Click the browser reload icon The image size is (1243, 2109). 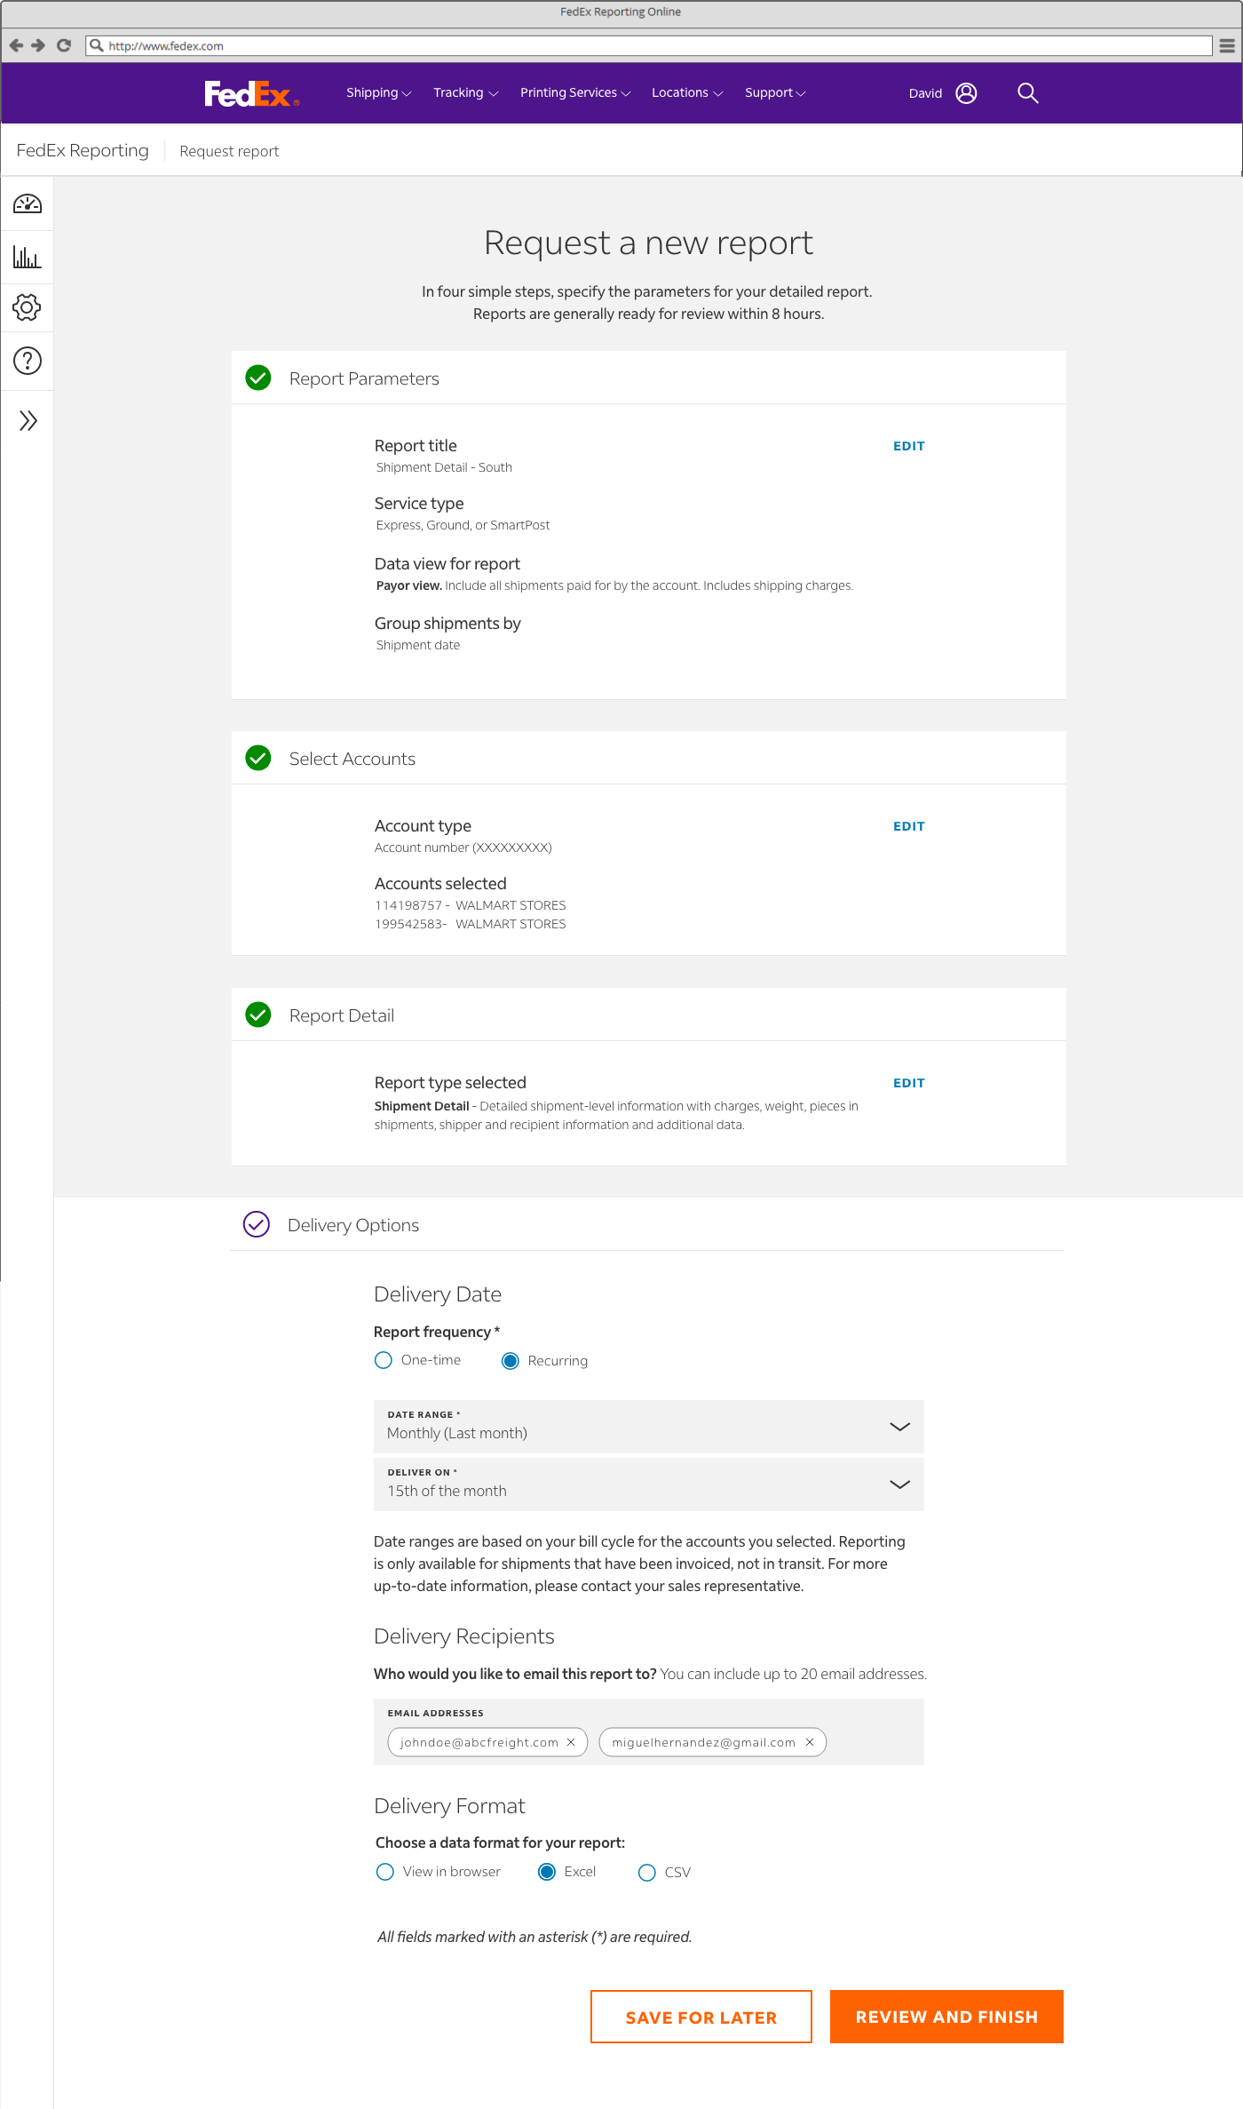(64, 45)
